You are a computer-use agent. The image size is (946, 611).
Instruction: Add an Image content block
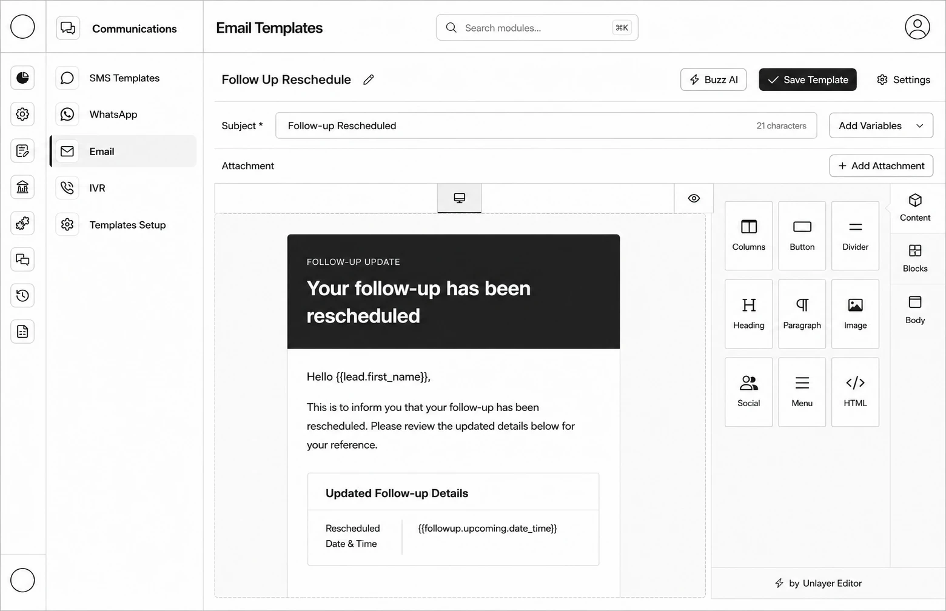[x=855, y=314]
